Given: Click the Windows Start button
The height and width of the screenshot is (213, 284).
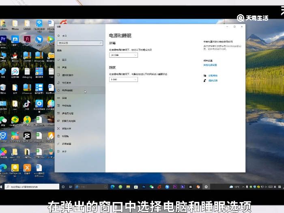Looking at the screenshot, I should [1, 187].
